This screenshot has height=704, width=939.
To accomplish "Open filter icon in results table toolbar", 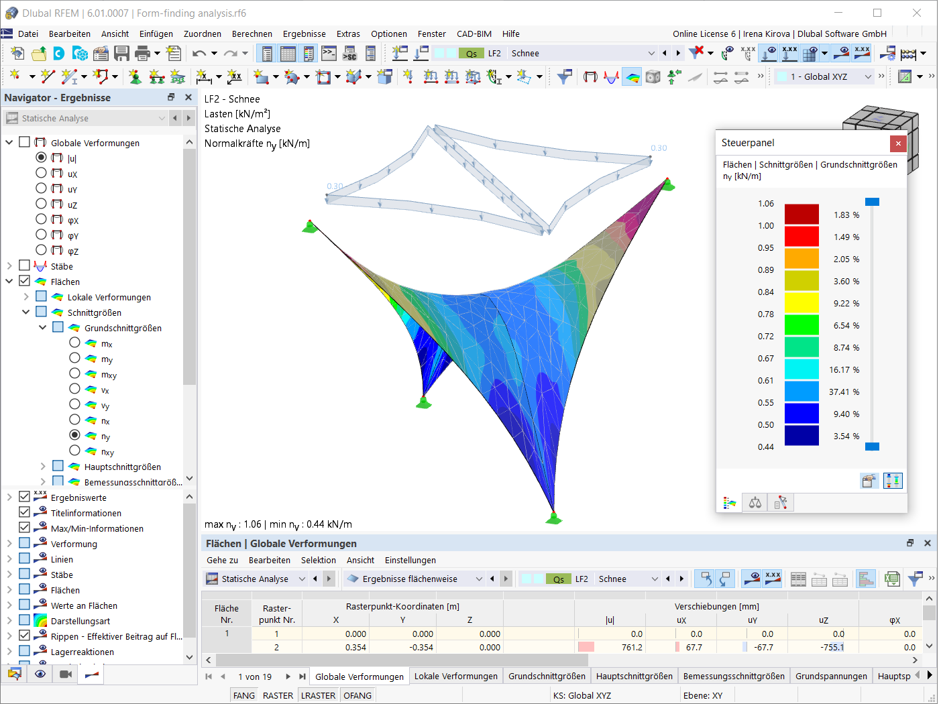I will pos(915,579).
